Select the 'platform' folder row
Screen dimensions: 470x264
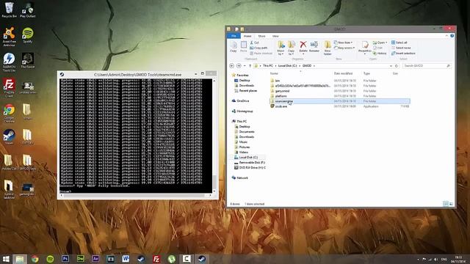point(339,96)
